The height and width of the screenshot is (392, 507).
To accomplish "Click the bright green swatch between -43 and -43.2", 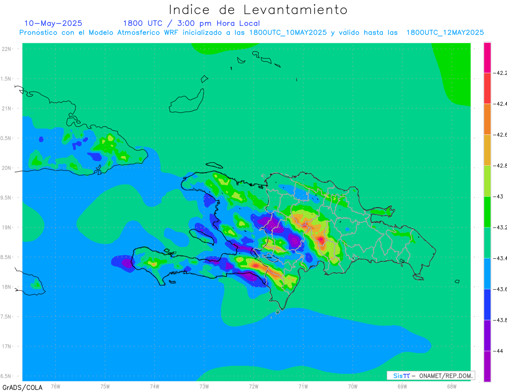I will pyautogui.click(x=487, y=212).
